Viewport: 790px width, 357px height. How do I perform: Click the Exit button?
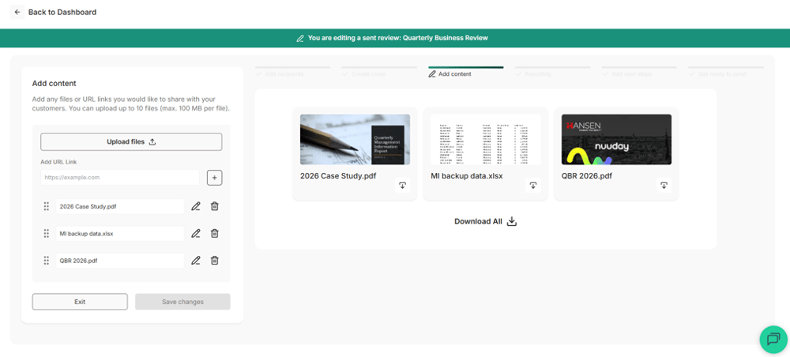(80, 302)
